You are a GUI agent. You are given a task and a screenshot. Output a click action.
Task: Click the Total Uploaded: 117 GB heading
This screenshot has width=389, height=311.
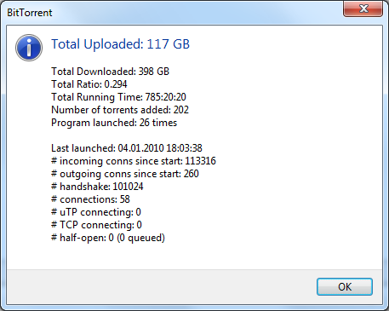[120, 44]
